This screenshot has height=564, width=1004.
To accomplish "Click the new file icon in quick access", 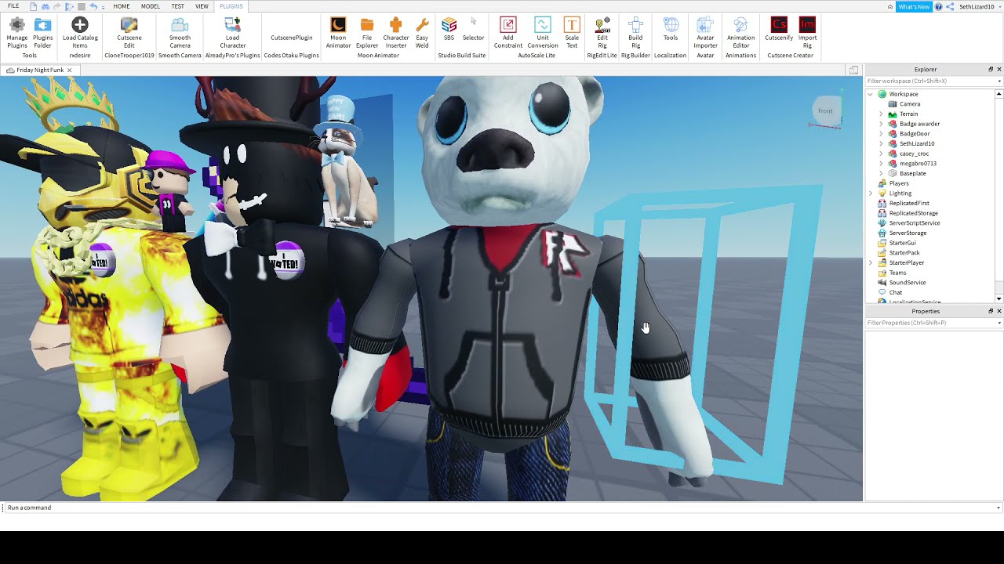I will pos(33,6).
